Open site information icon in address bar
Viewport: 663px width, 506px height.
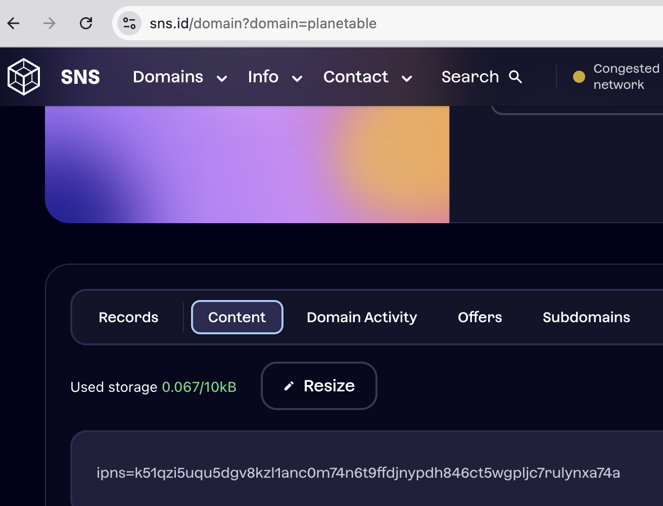click(x=129, y=23)
